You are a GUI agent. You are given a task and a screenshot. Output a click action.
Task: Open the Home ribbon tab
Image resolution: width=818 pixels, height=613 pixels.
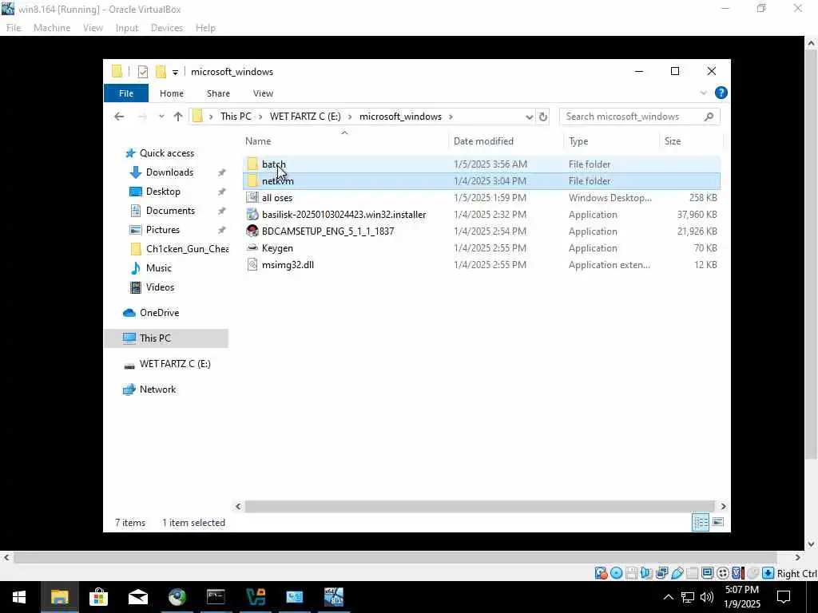coord(172,93)
